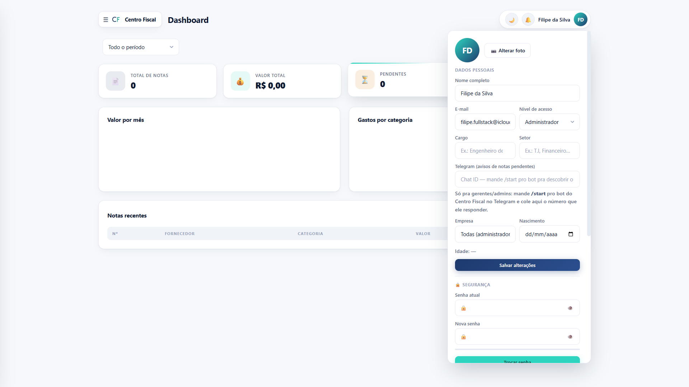Expand the Todo o período dropdown
Image resolution: width=689 pixels, height=387 pixels.
141,47
